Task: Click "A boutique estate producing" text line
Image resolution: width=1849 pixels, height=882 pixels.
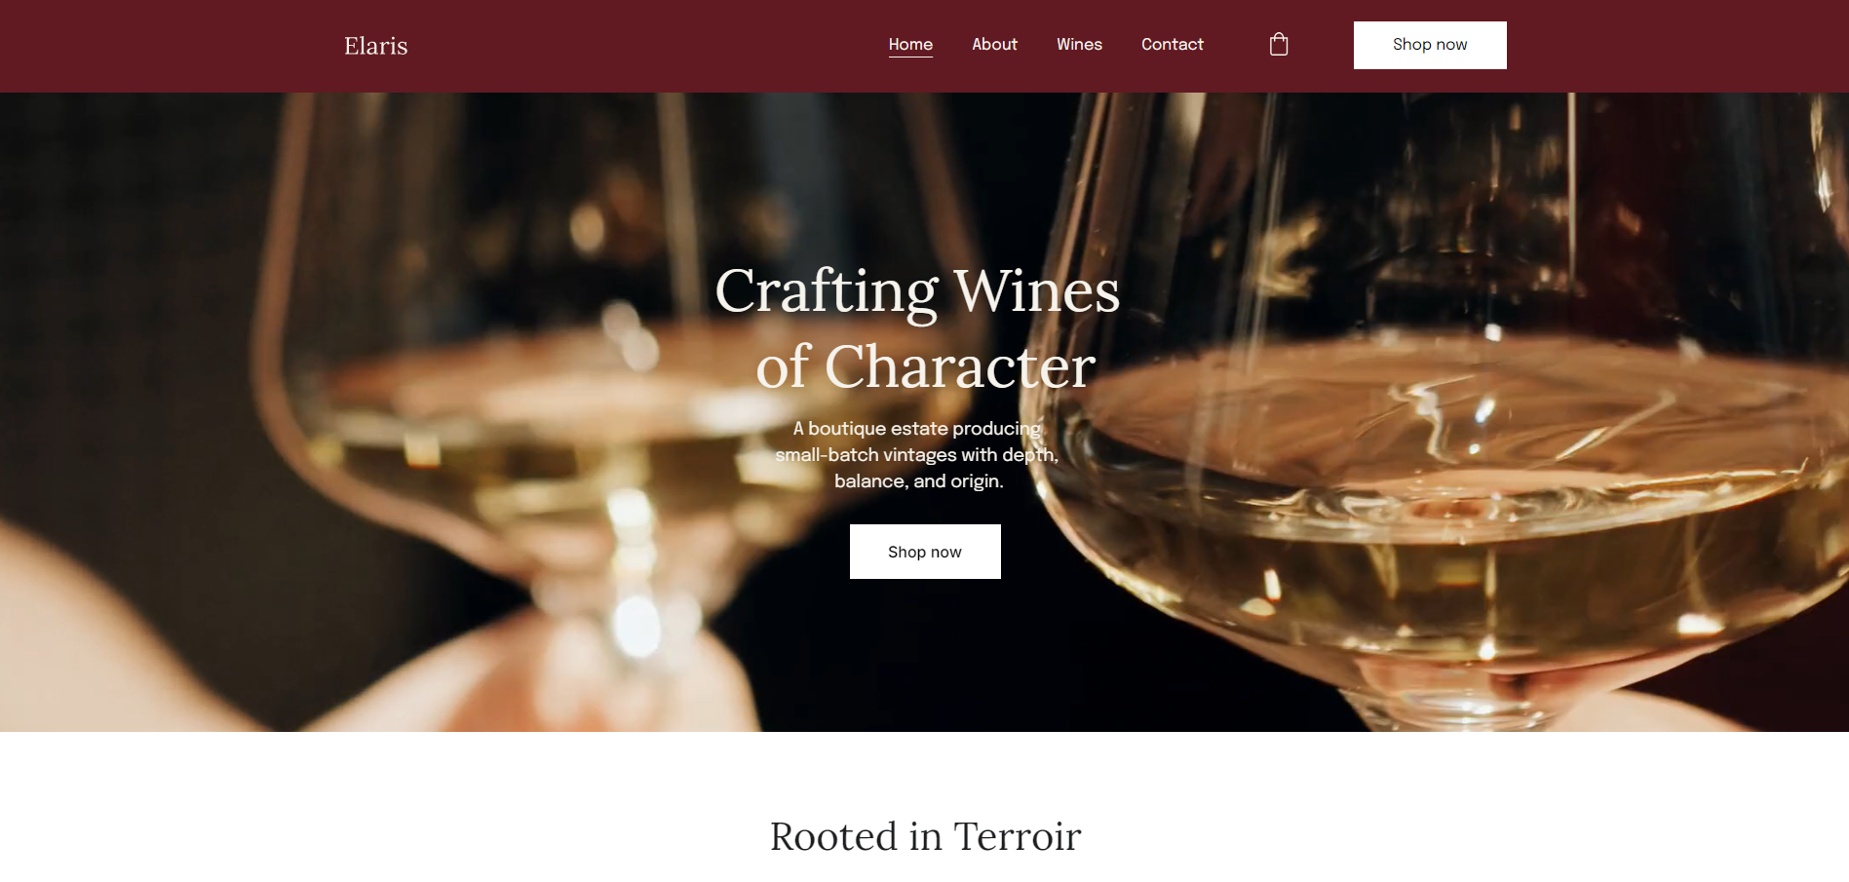Action: [917, 428]
